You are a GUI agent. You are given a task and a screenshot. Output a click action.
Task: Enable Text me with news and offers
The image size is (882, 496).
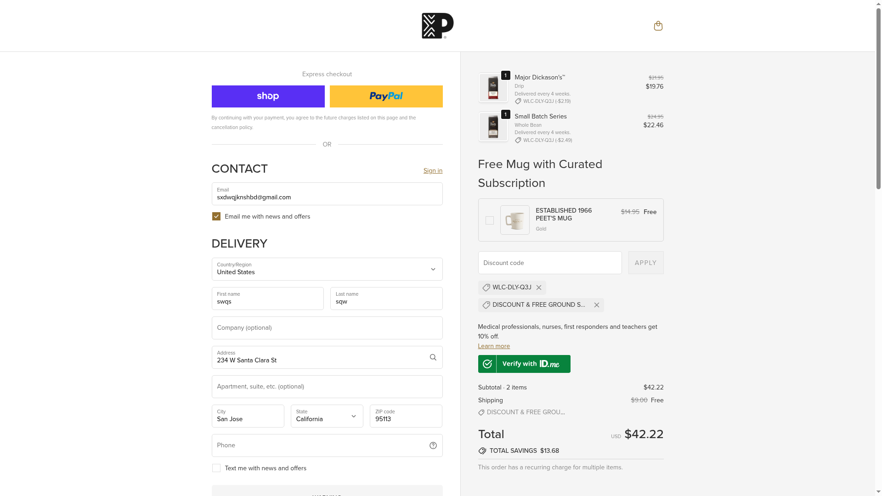[x=216, y=468]
